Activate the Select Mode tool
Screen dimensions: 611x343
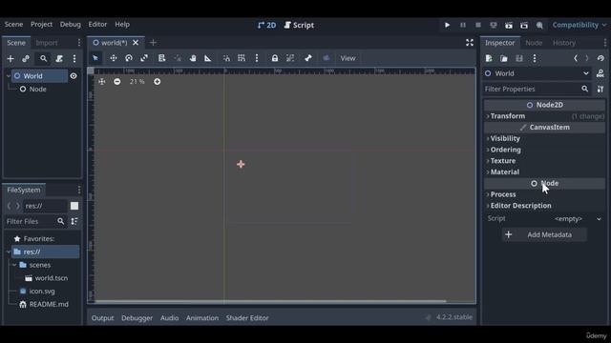95,58
